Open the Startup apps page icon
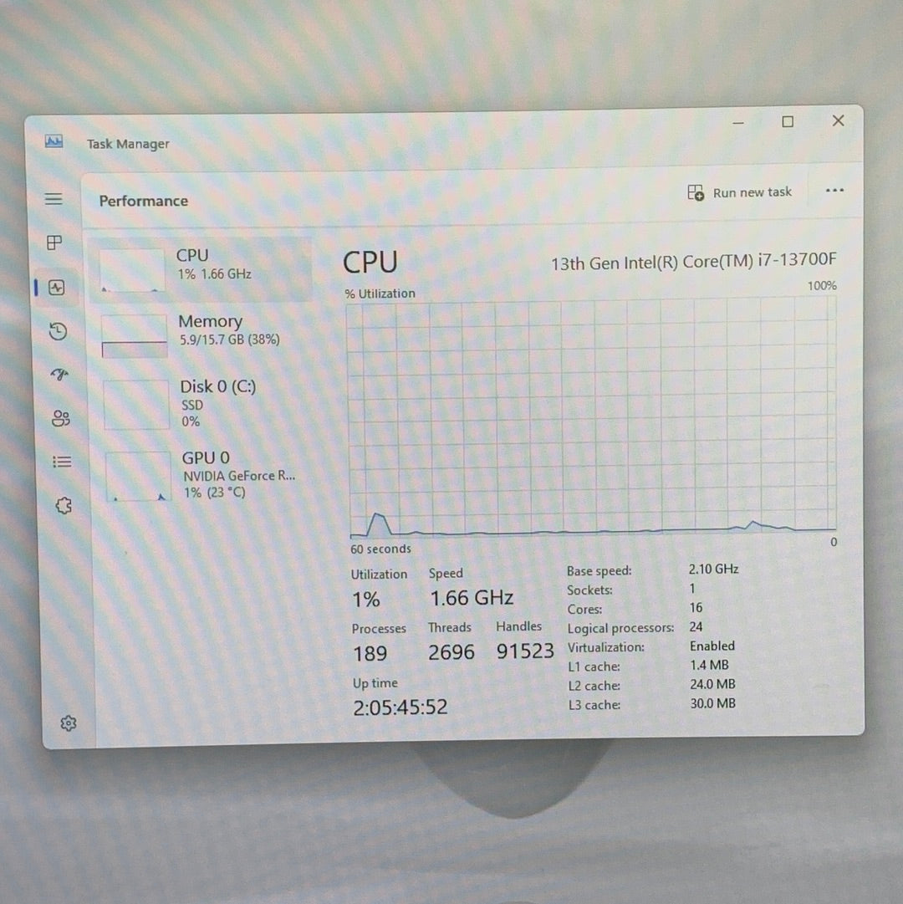The image size is (903, 904). tap(59, 375)
